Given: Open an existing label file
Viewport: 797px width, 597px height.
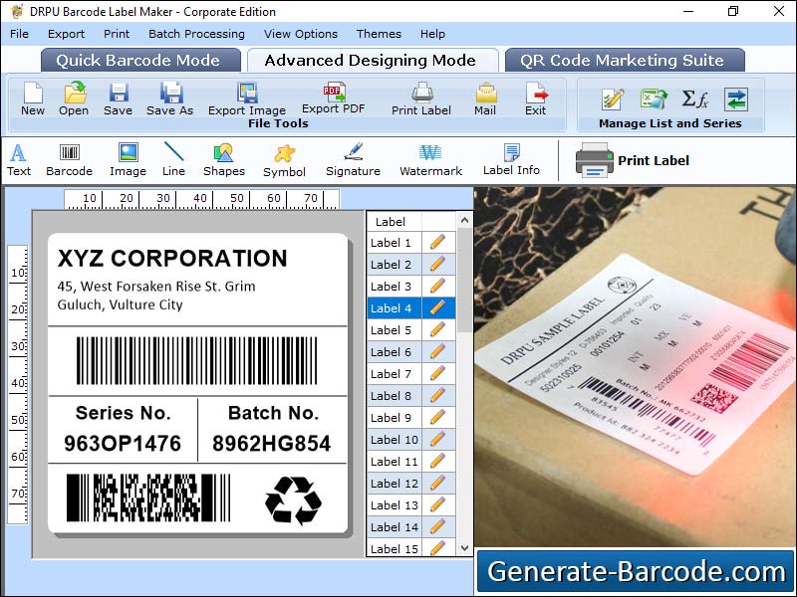Looking at the screenshot, I should [x=74, y=100].
